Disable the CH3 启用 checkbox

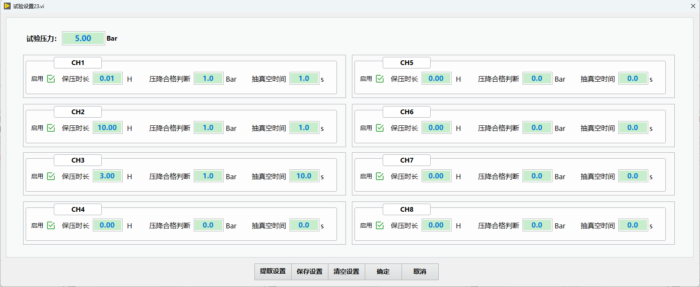pyautogui.click(x=51, y=176)
